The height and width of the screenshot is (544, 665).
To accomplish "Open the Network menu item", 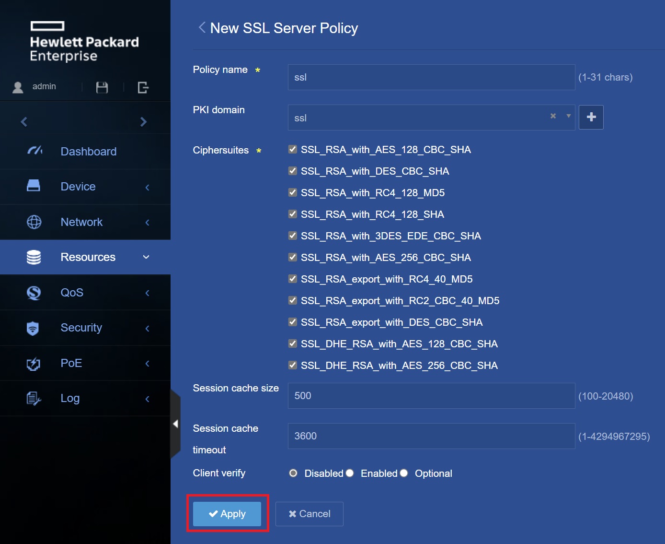I will (81, 222).
